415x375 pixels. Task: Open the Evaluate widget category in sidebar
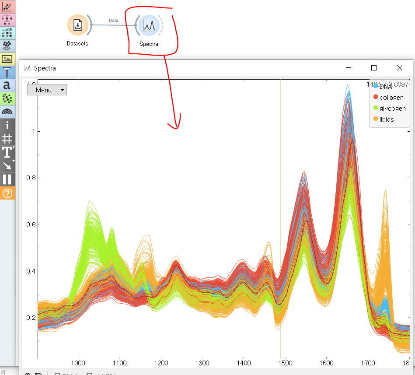point(7,33)
